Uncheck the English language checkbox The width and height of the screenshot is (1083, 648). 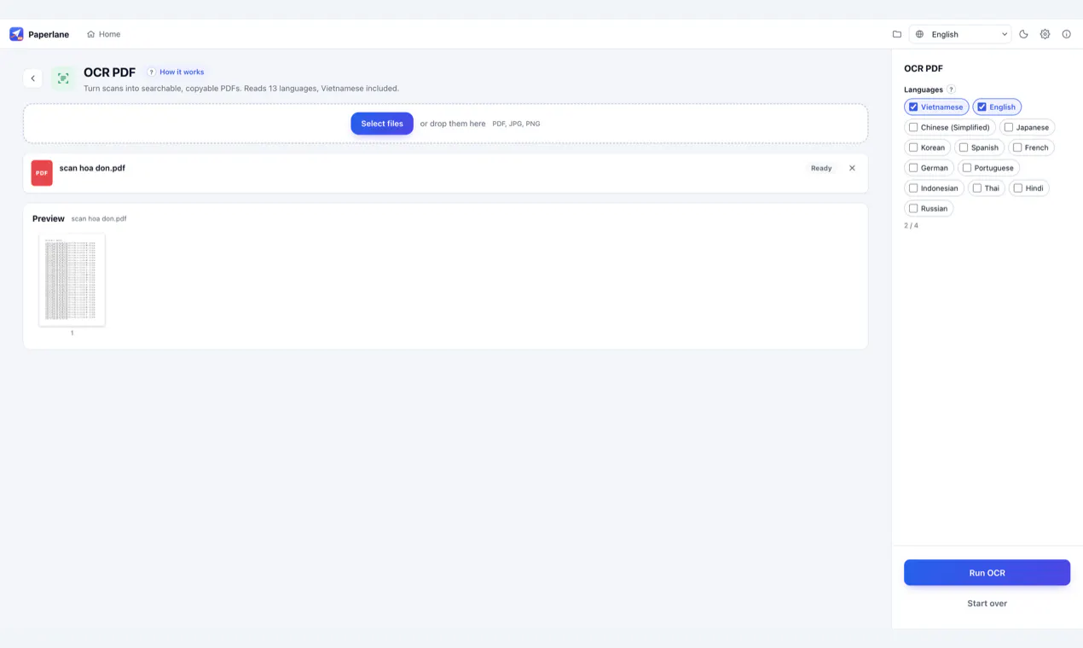[982, 107]
